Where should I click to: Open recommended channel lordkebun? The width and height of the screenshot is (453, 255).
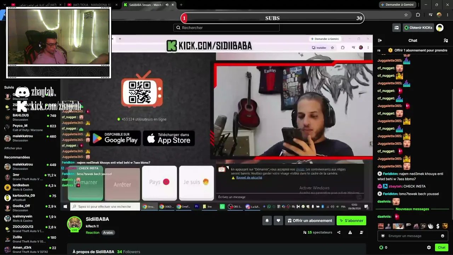(x=30, y=187)
